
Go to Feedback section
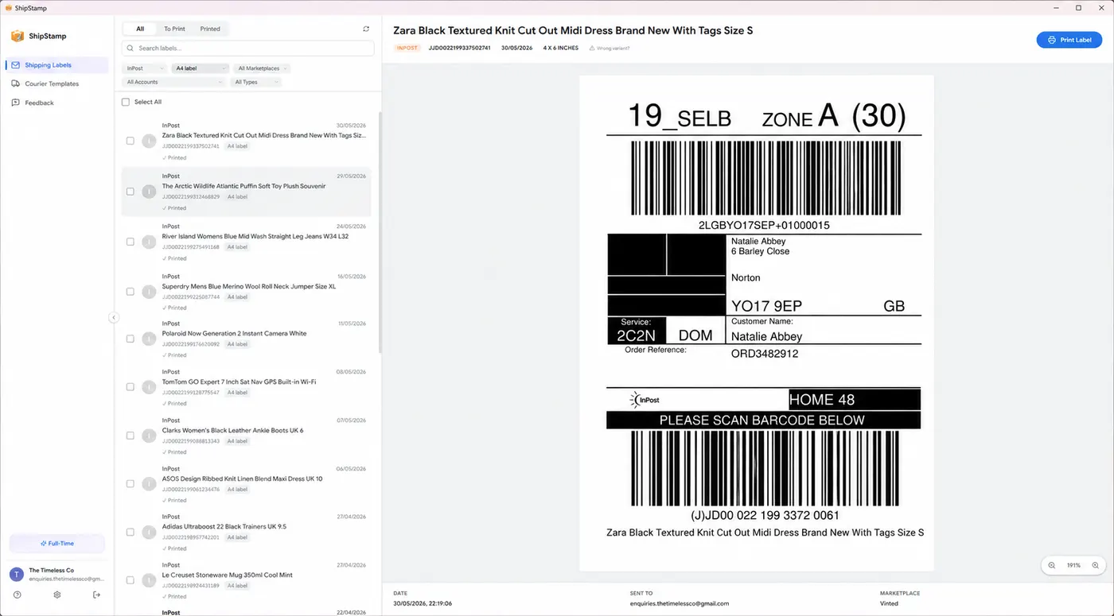(x=56, y=103)
